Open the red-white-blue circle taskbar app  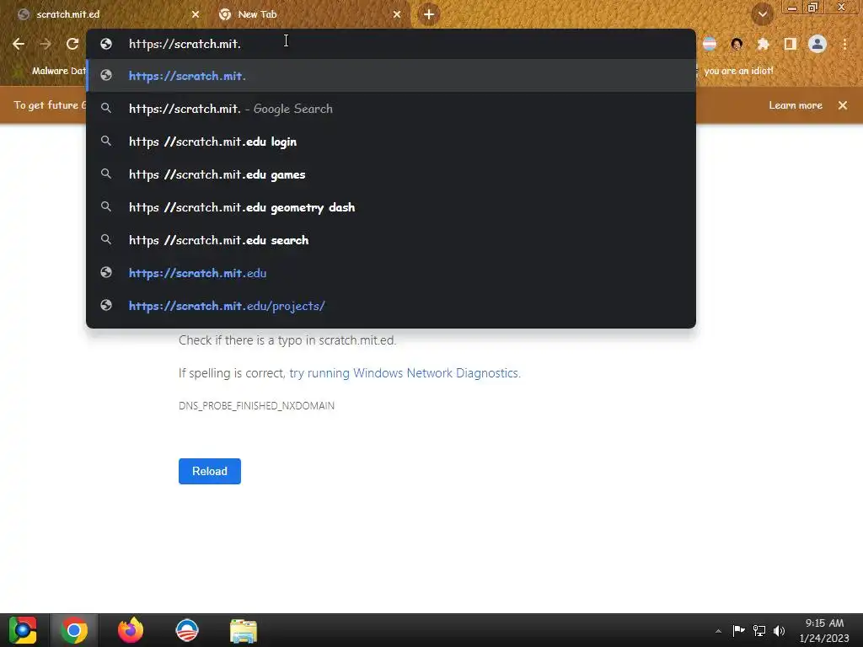coord(187,630)
